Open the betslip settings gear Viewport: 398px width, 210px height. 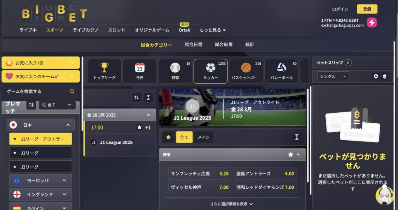(376, 76)
